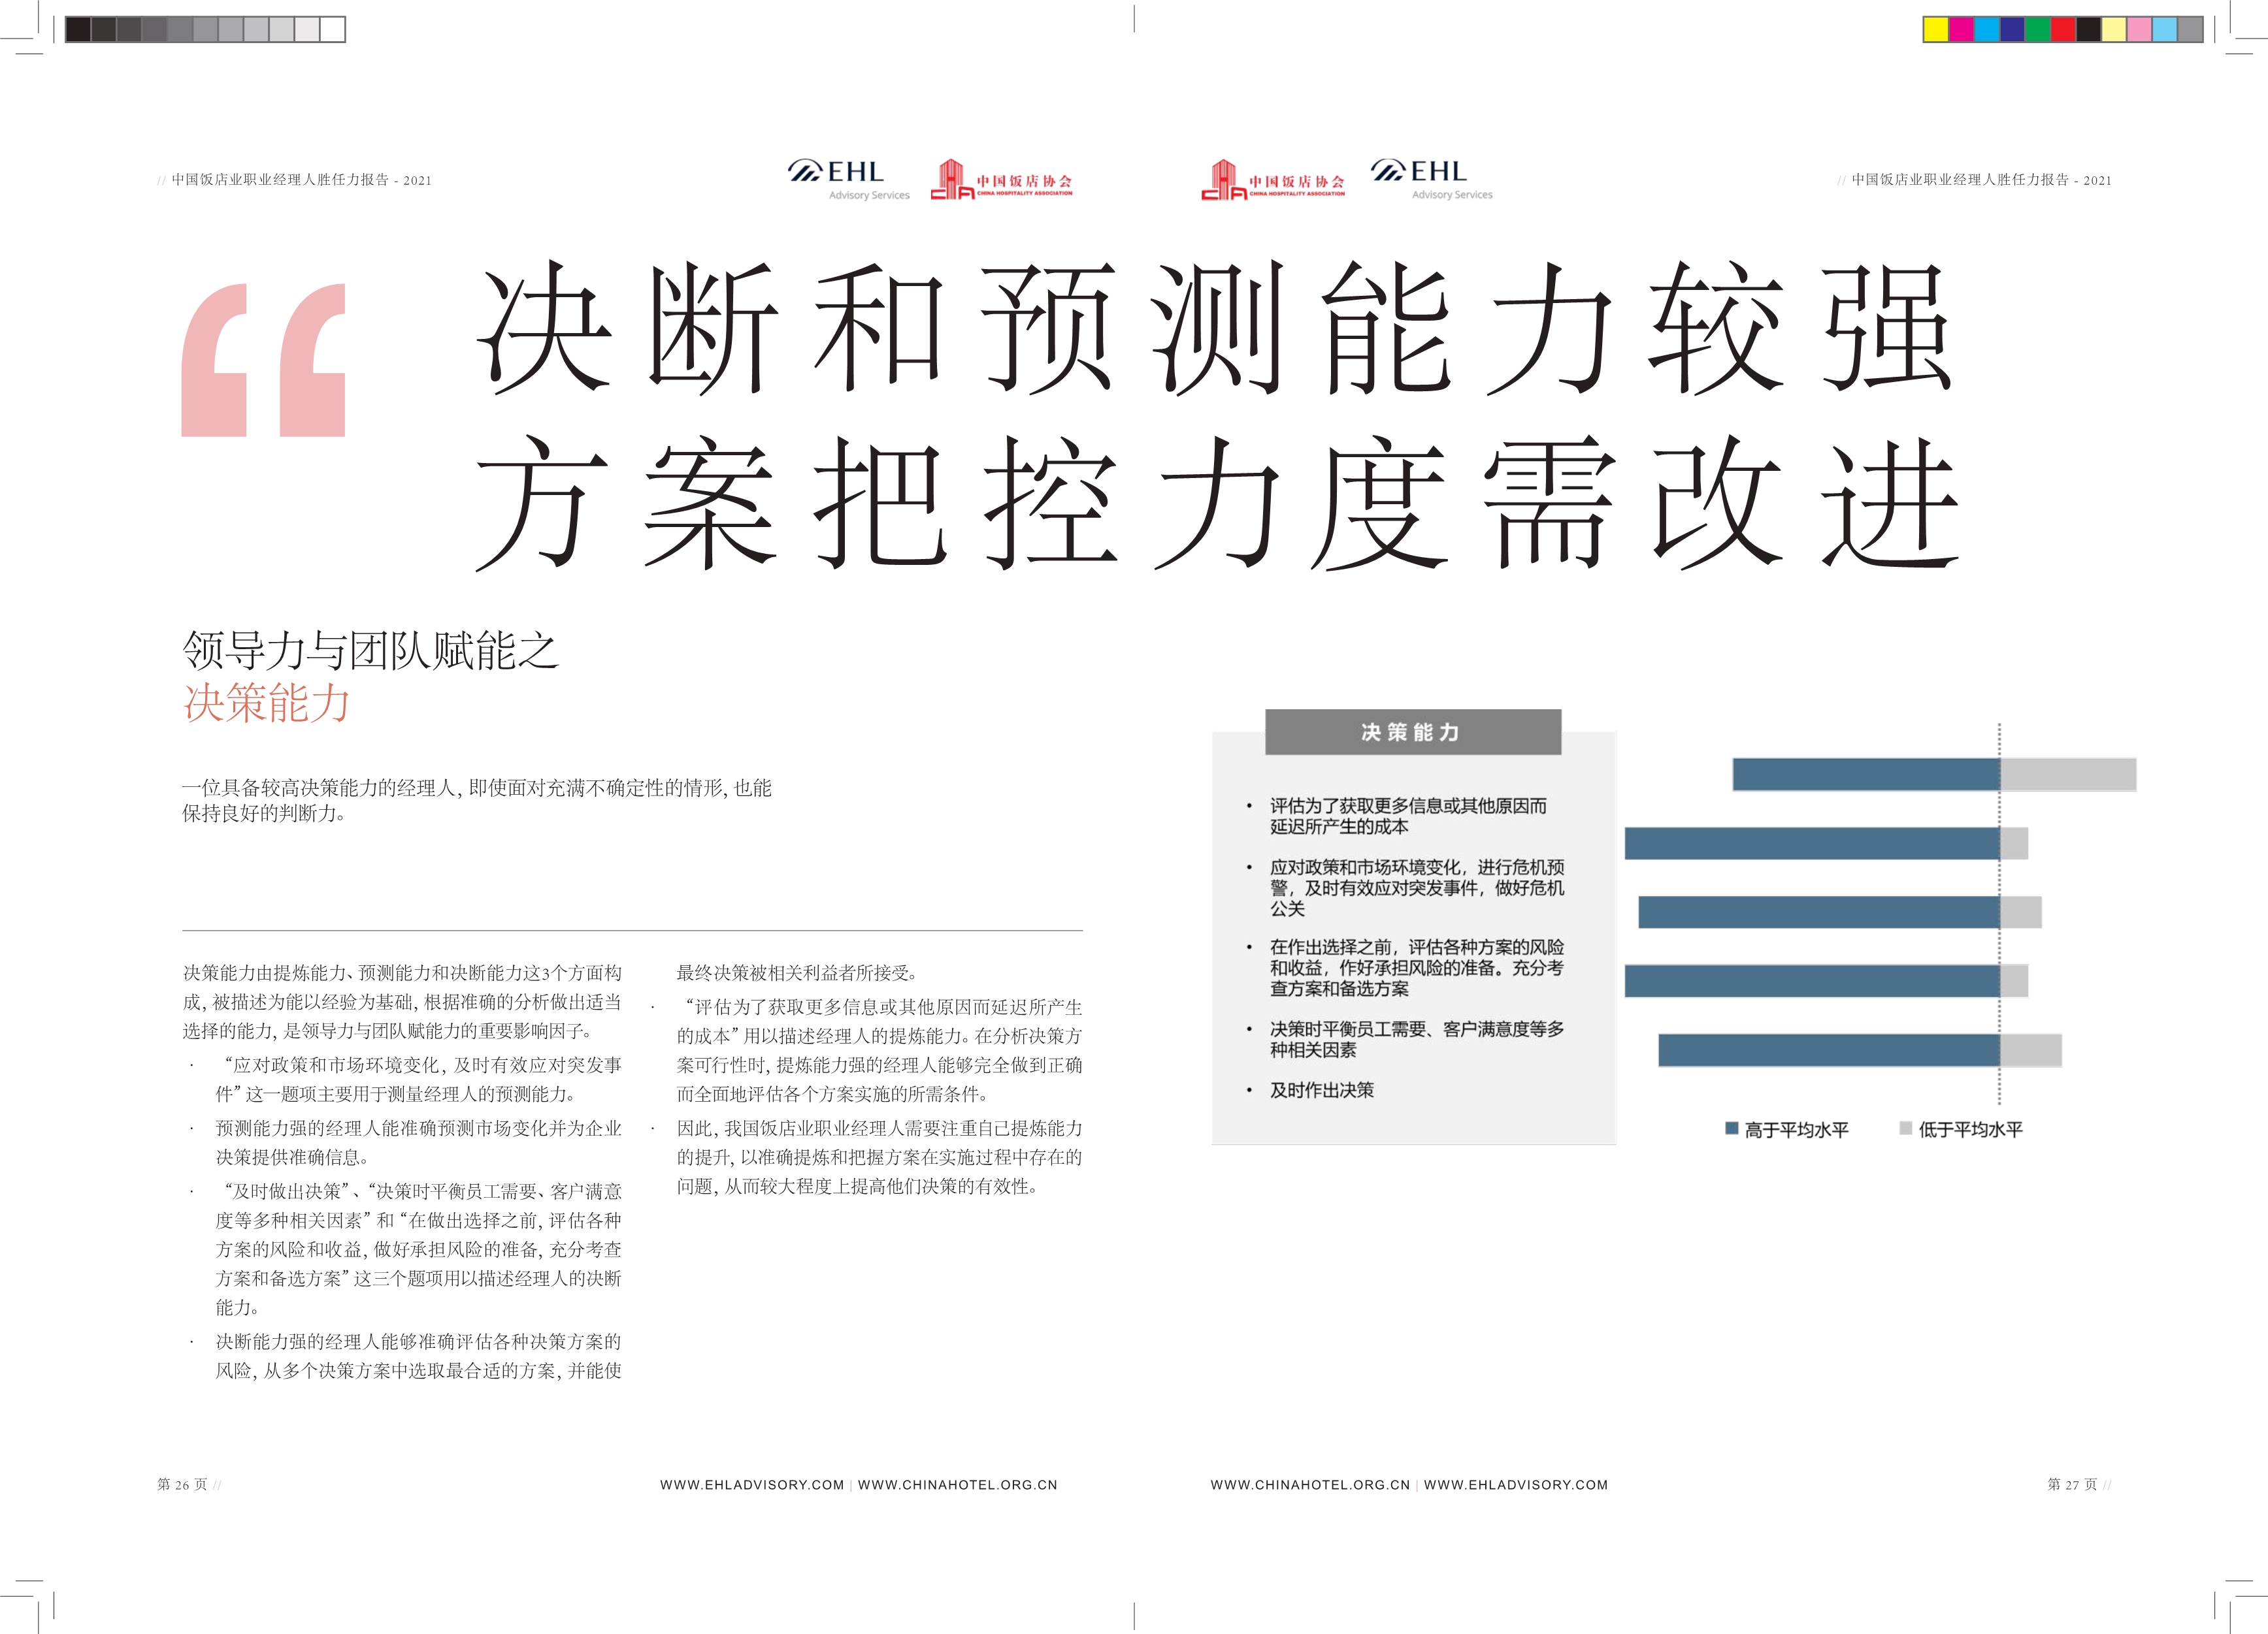Click the EHL Advisory Services logo on left page
This screenshot has height=1634, width=2268.
coord(848,180)
